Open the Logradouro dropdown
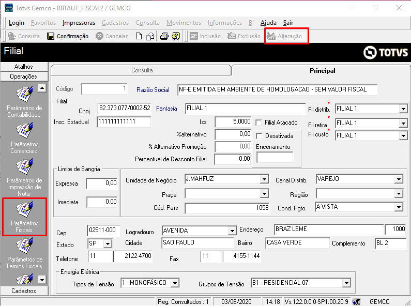411x306 pixels. point(232,231)
